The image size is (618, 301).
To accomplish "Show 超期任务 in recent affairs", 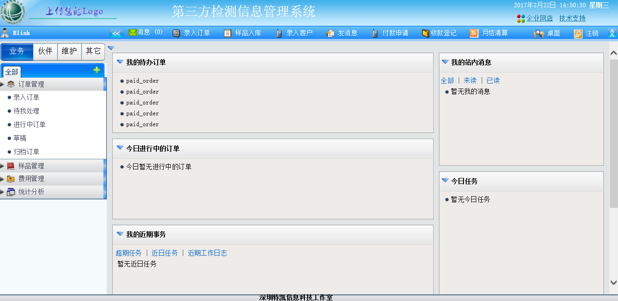I will 129,253.
